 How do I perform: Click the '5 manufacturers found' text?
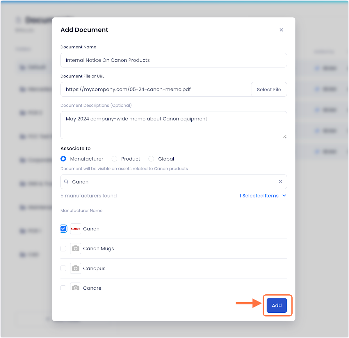[x=88, y=196]
